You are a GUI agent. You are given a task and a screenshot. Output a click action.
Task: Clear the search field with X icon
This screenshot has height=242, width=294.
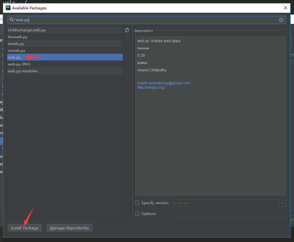tap(281, 20)
